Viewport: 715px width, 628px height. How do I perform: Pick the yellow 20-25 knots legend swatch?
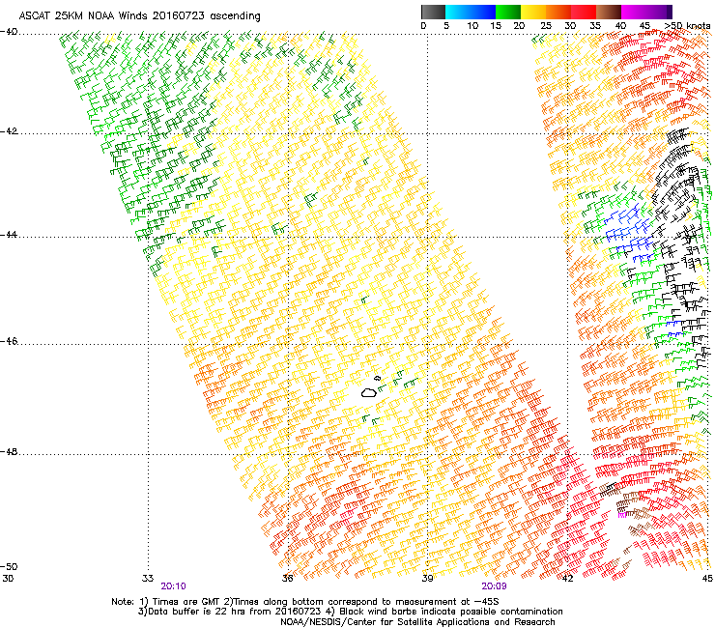(x=533, y=12)
